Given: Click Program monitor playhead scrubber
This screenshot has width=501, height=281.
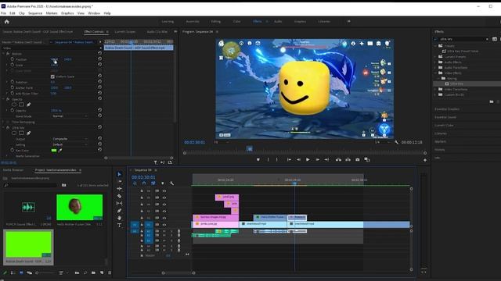Looking at the screenshot, I should click(x=250, y=148).
